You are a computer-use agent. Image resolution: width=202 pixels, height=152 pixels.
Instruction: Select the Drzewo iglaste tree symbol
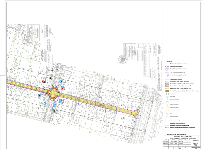[x=167, y=97]
